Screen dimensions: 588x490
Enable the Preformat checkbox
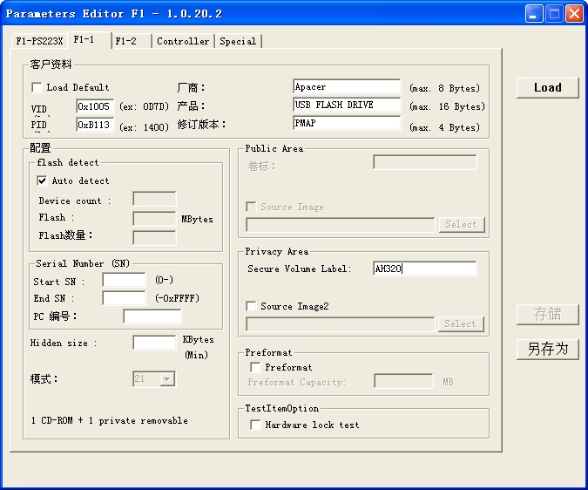pos(255,367)
